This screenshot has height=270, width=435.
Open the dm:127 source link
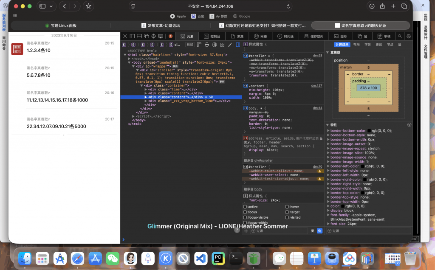click(x=317, y=85)
